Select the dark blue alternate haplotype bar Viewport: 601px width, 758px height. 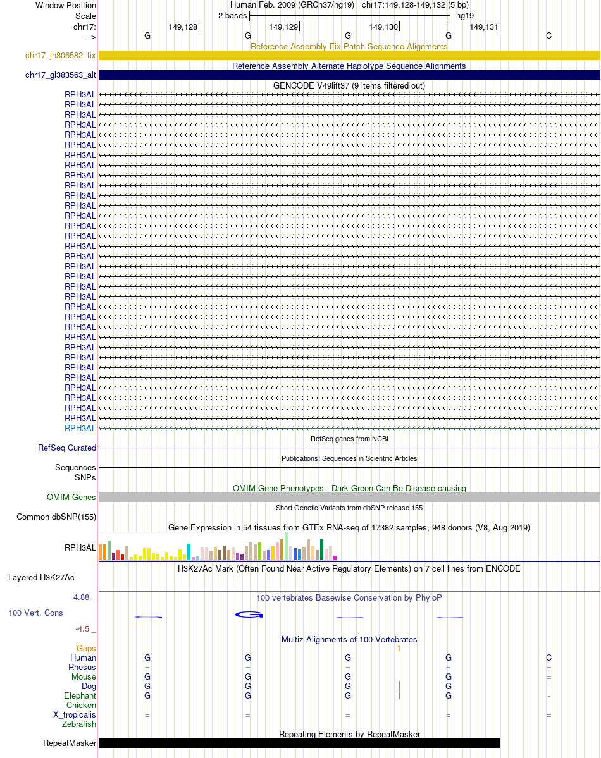pos(349,75)
